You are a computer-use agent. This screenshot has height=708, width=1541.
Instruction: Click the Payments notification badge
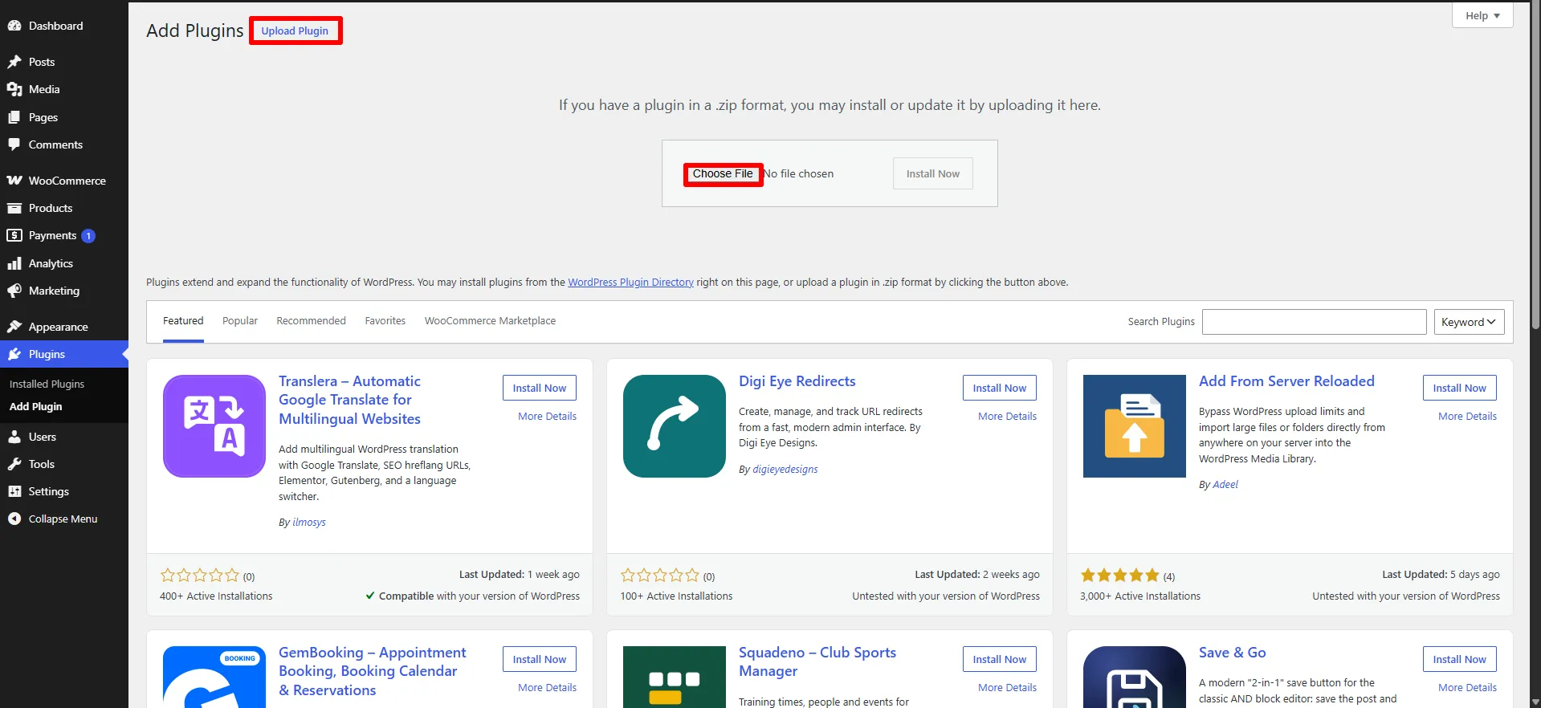pyautogui.click(x=88, y=236)
